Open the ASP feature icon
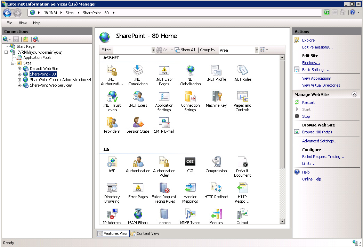The width and height of the screenshot is (363, 247). [x=112, y=165]
